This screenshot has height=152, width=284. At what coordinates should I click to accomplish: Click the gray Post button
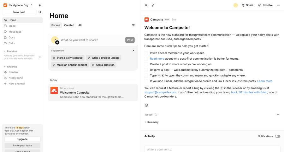click(x=130, y=40)
